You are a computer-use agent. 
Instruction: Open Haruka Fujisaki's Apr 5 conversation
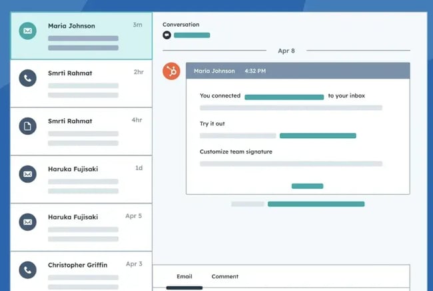[81, 227]
